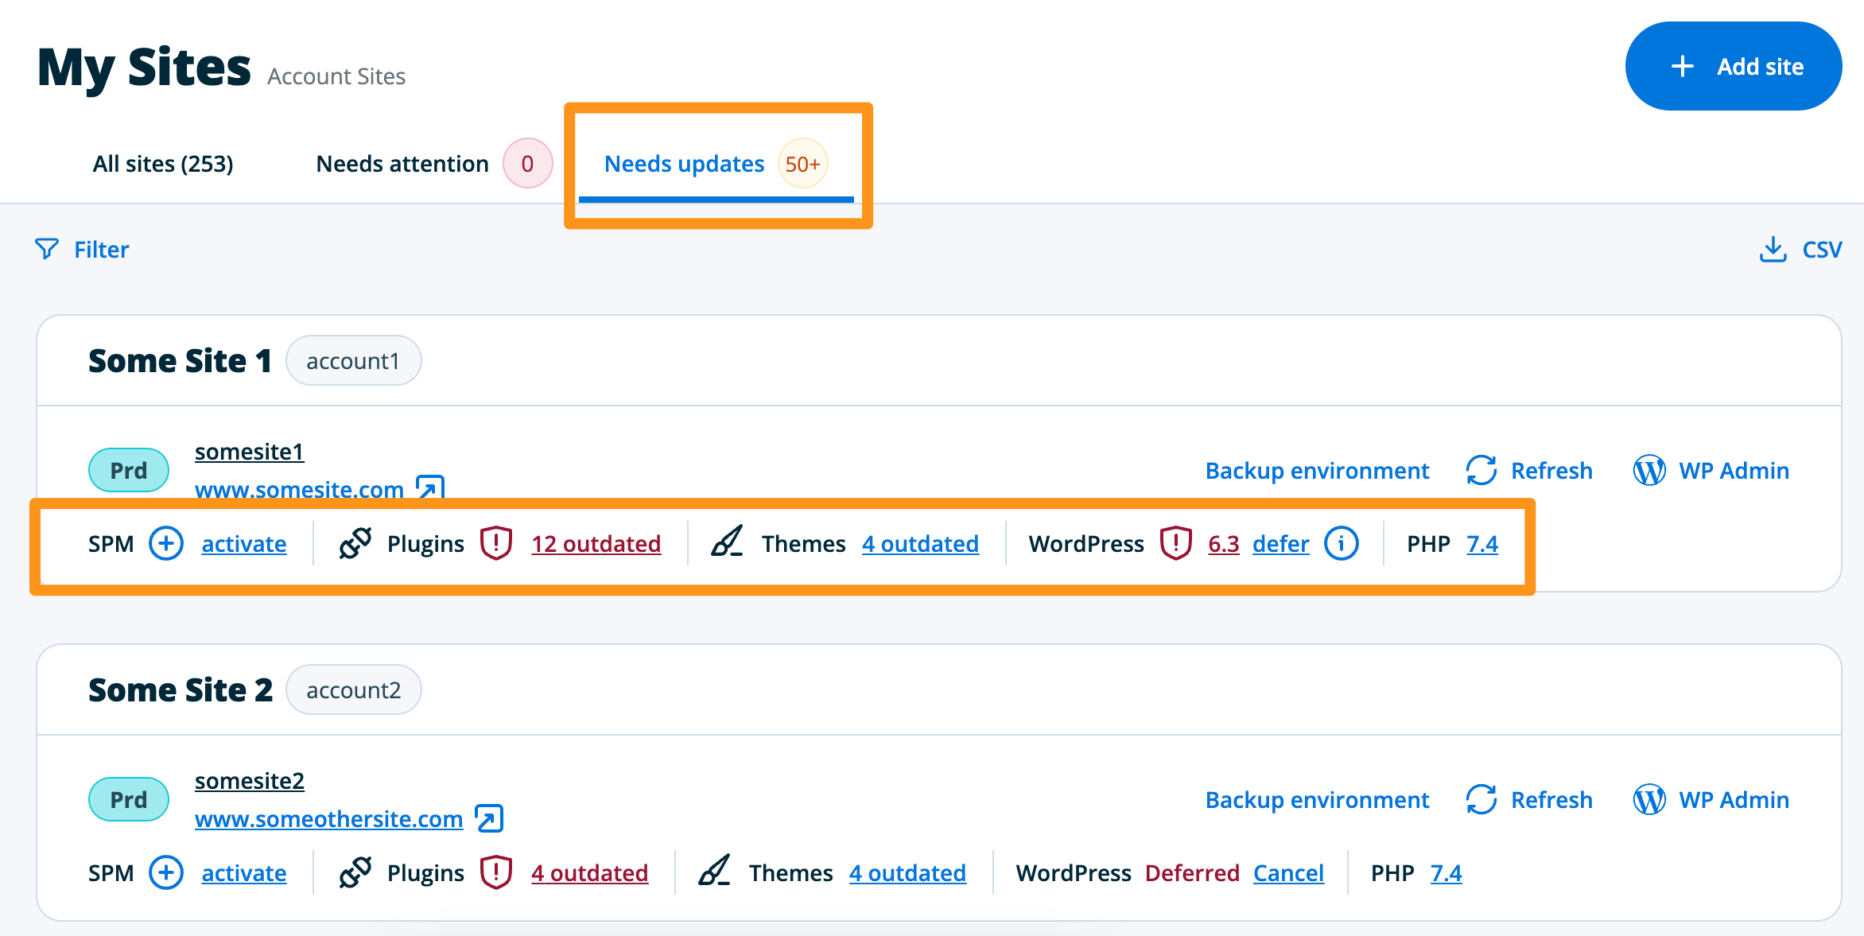Open Backup environment for somesite1

point(1317,471)
